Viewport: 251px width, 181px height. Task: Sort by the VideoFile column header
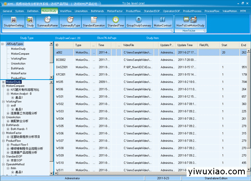pos(138,45)
